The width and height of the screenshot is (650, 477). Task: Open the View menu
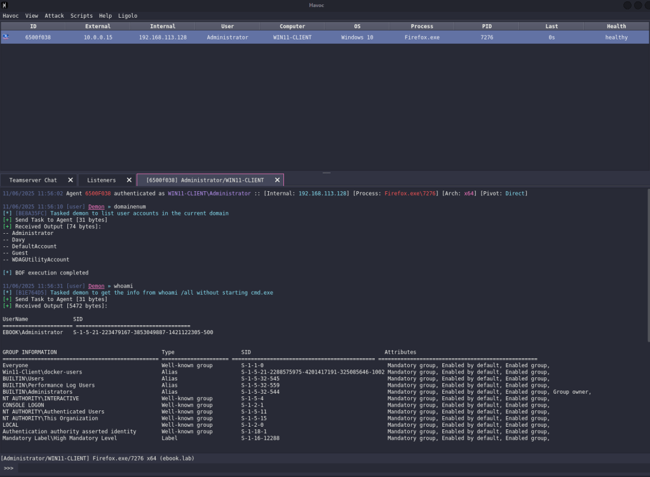[32, 16]
